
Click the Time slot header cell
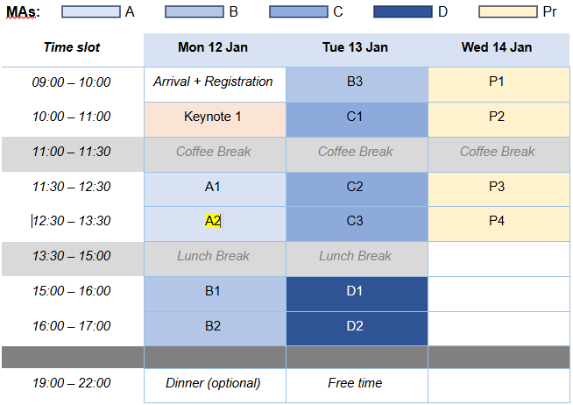pos(72,47)
